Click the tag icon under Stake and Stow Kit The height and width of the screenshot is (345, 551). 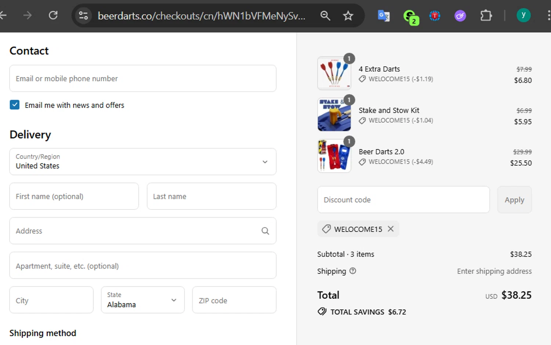pos(362,120)
